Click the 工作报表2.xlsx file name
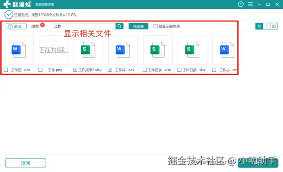 click(x=90, y=70)
